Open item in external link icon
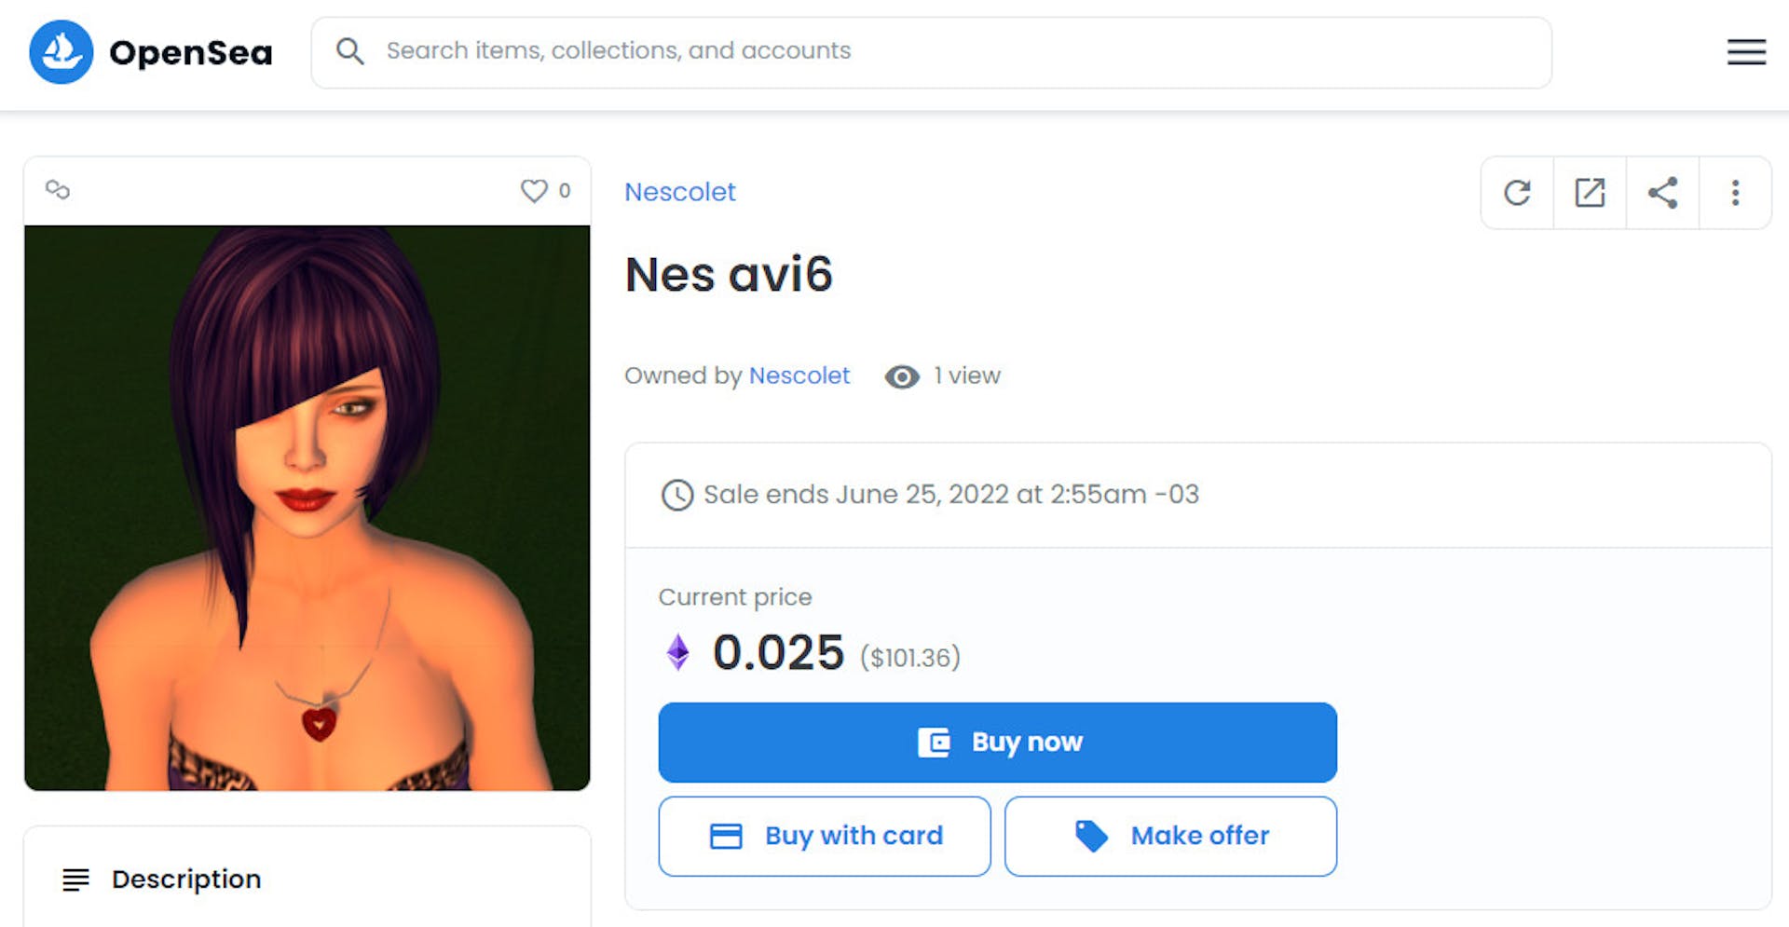Screen dimensions: 1789x927 1590,193
